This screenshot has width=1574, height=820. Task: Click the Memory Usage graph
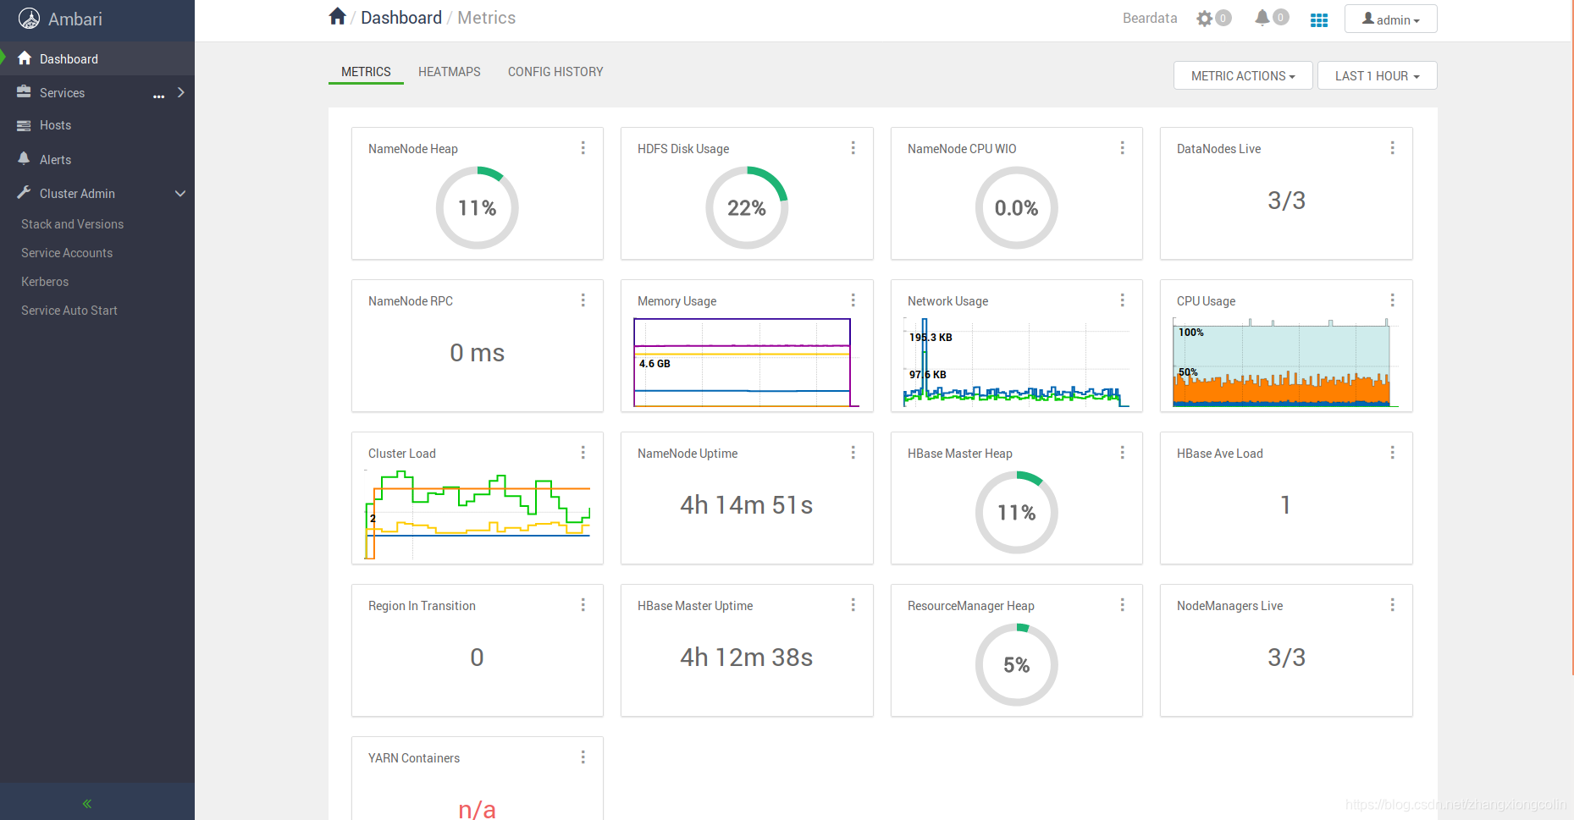pyautogui.click(x=746, y=362)
